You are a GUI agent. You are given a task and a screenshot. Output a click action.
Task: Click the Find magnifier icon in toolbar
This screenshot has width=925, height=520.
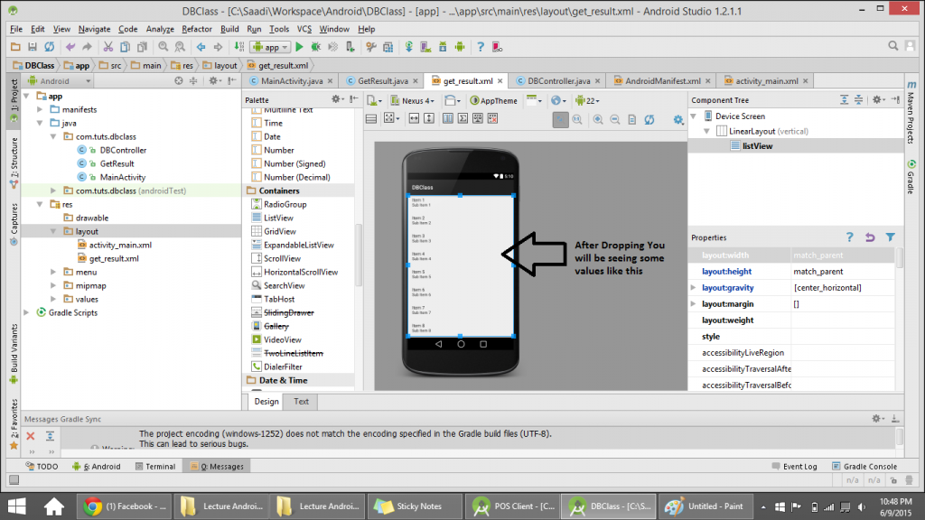point(164,47)
